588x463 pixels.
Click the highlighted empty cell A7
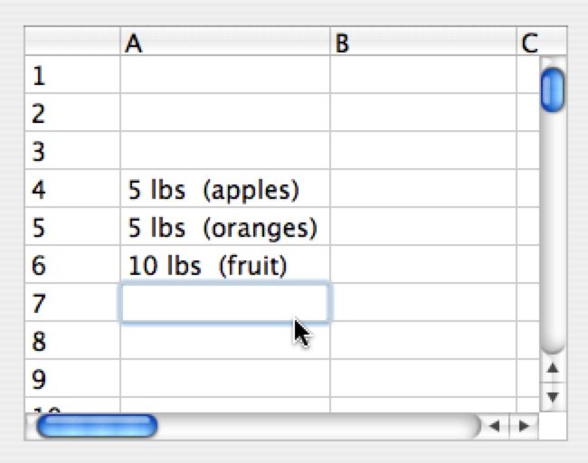(224, 303)
